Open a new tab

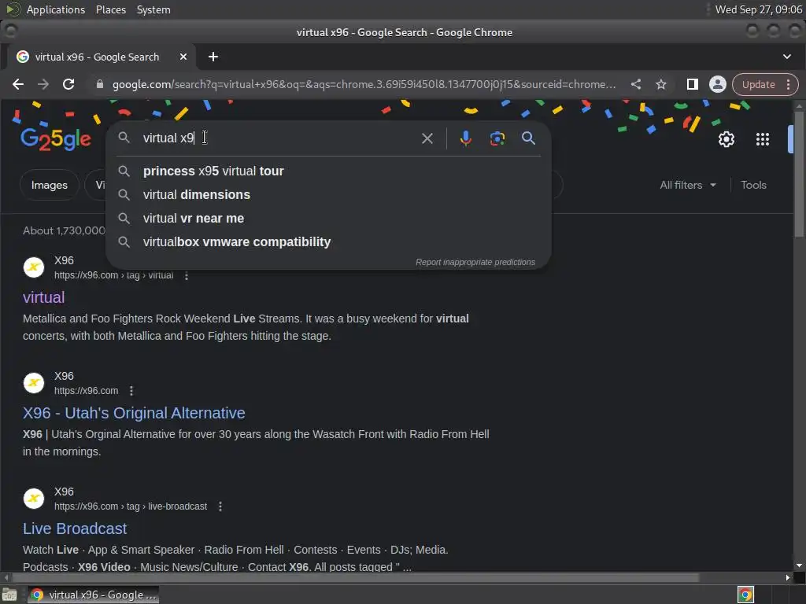coord(213,57)
